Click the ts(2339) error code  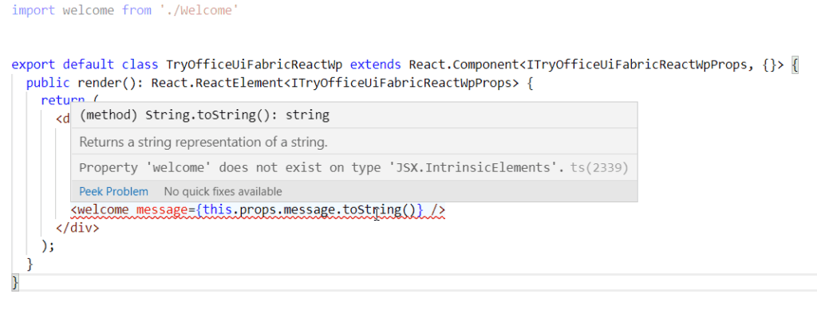click(x=599, y=168)
